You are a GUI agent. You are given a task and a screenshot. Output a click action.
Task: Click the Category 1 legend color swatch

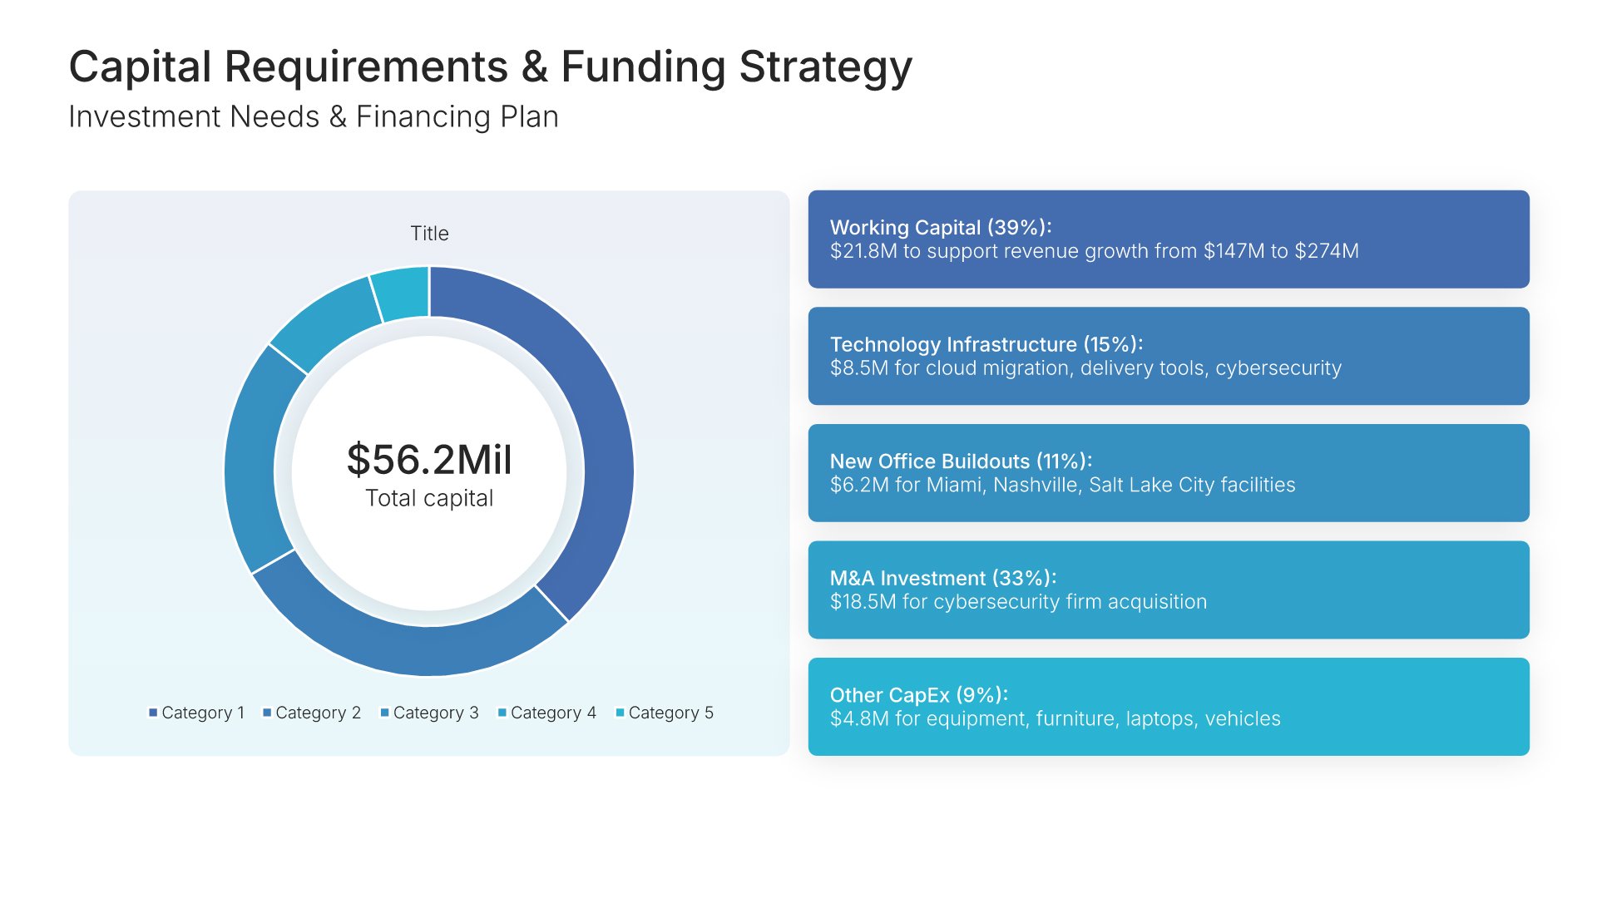point(153,713)
